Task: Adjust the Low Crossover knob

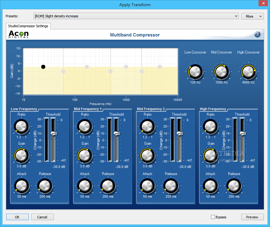Action: 195,71
